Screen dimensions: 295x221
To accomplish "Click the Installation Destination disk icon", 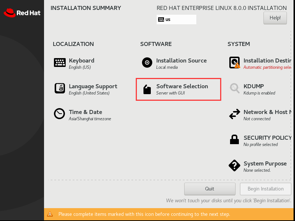I will [234, 63].
